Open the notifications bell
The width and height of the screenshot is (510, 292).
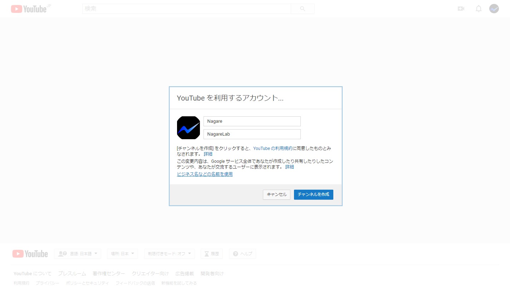pyautogui.click(x=479, y=9)
